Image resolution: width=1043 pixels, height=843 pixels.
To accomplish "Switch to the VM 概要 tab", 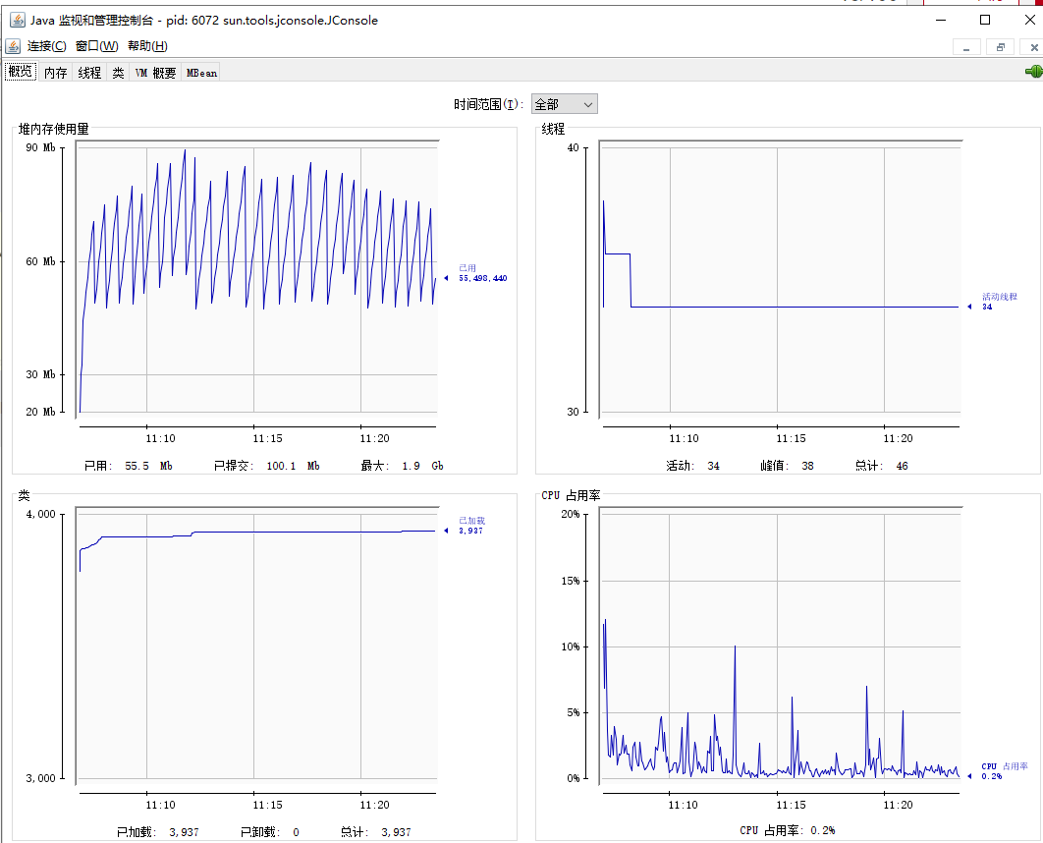I will (155, 73).
